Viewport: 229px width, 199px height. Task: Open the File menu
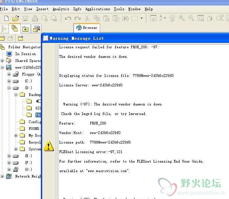pos(4,9)
